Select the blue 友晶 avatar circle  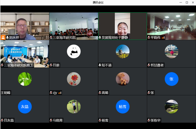25,106
